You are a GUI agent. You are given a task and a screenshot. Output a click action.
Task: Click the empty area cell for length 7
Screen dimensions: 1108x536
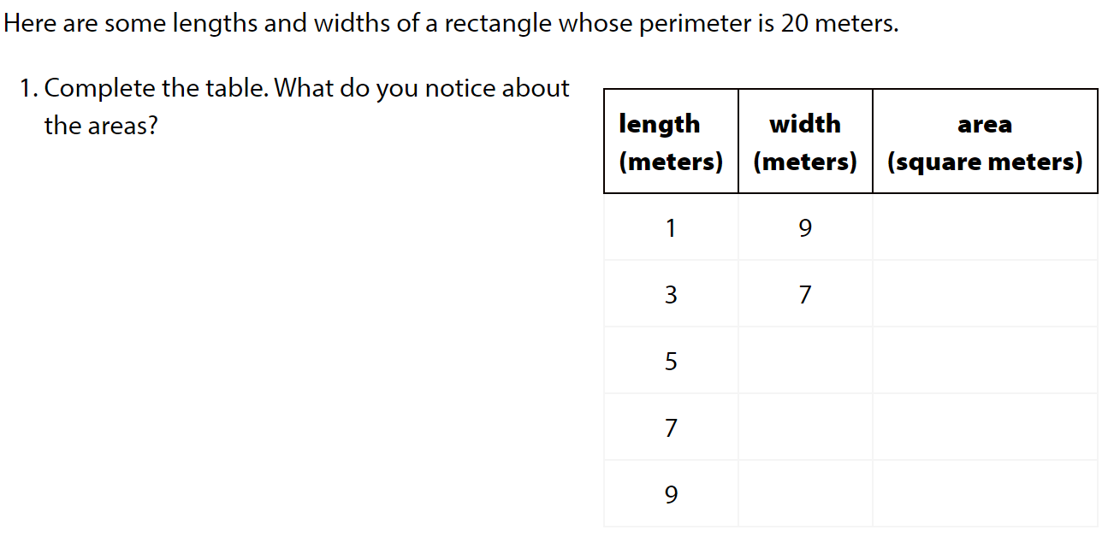(x=985, y=427)
